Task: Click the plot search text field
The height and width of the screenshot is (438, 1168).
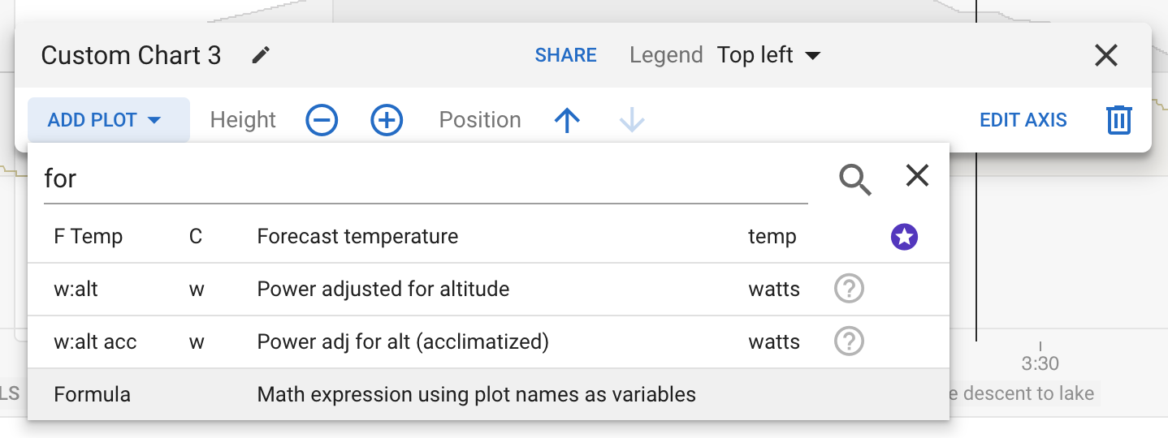Action: pyautogui.click(x=422, y=178)
